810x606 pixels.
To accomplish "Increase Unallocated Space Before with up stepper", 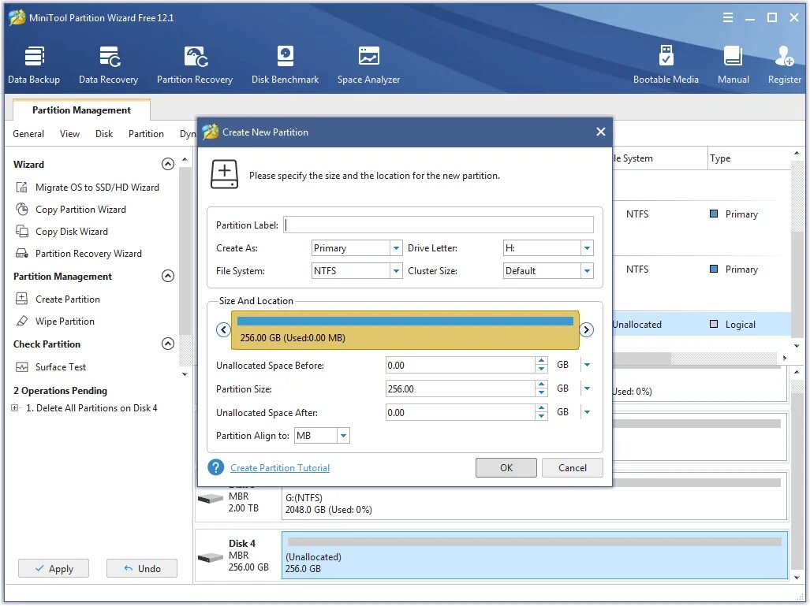I will (541, 361).
